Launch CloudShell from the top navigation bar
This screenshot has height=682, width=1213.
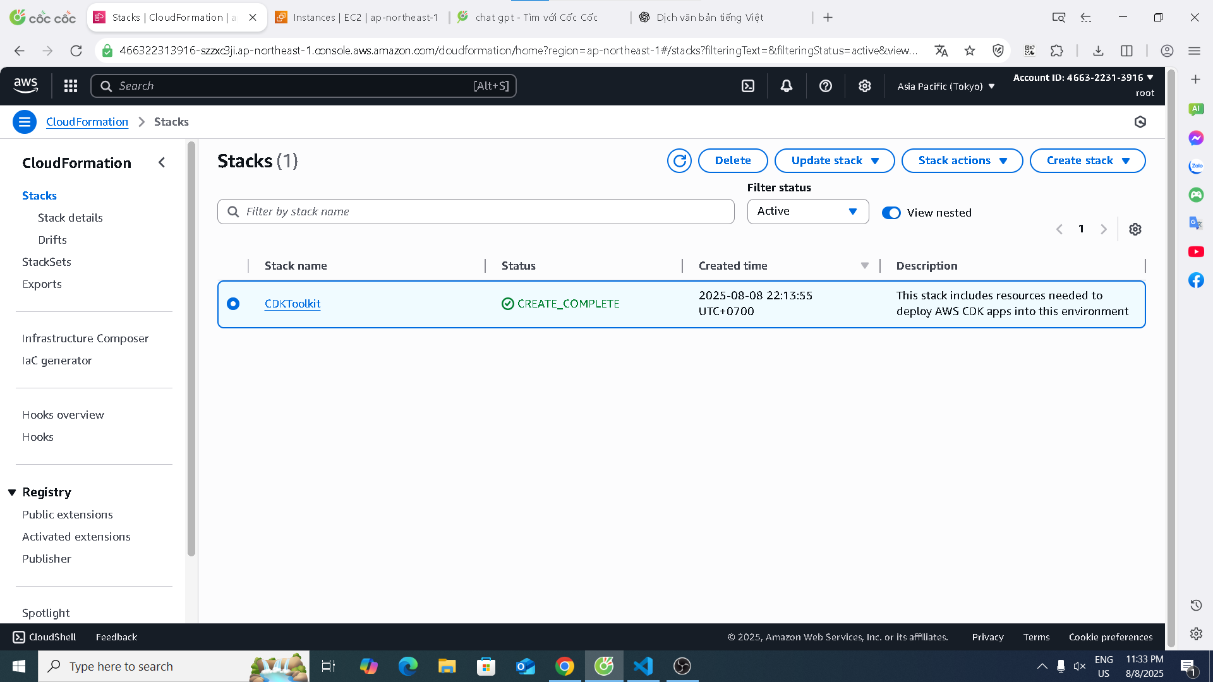tap(747, 85)
